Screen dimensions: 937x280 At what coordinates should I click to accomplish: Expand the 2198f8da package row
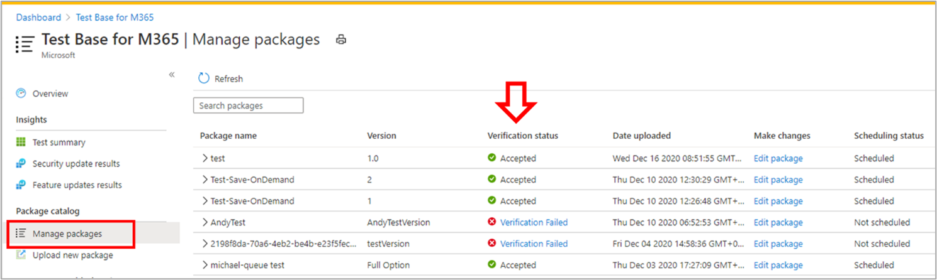[205, 244]
